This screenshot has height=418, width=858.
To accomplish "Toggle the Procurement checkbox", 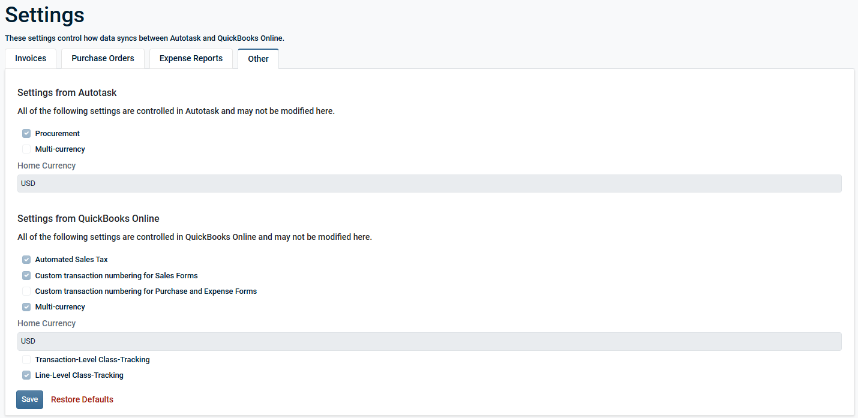I will click(26, 134).
